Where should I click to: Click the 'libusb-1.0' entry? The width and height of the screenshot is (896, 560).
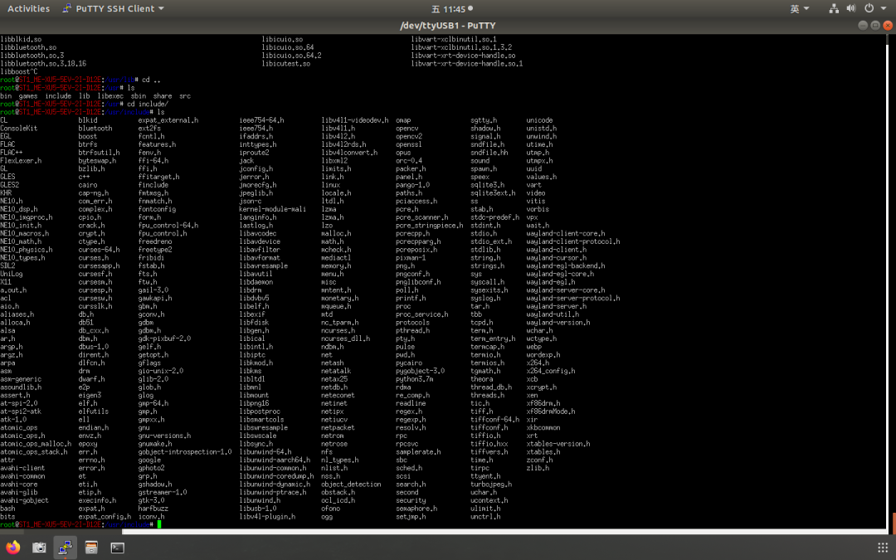point(258,508)
